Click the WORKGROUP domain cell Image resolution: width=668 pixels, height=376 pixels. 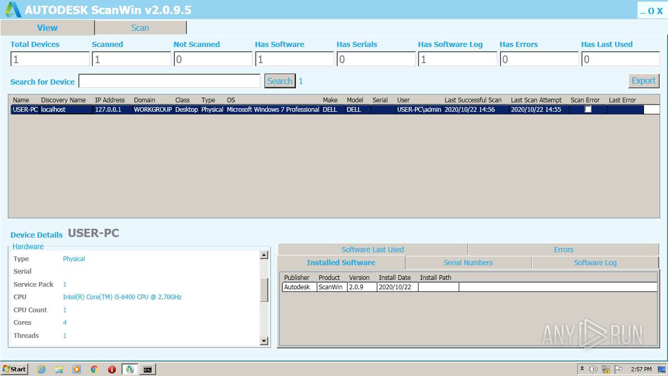click(x=153, y=110)
